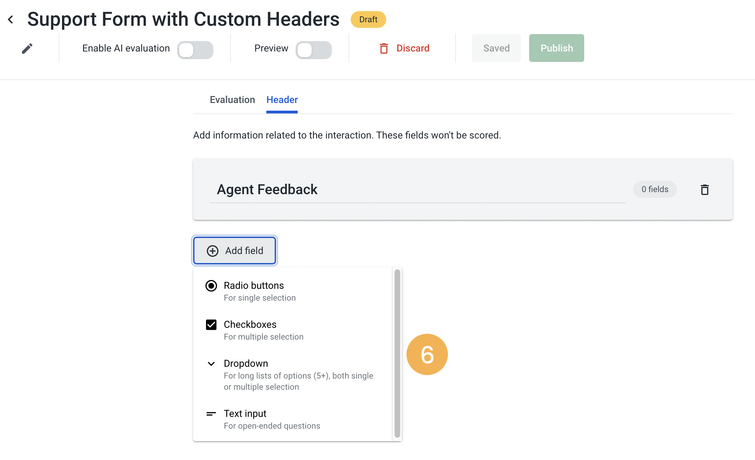Click the Add field button label
This screenshot has width=755, height=460.
click(244, 251)
